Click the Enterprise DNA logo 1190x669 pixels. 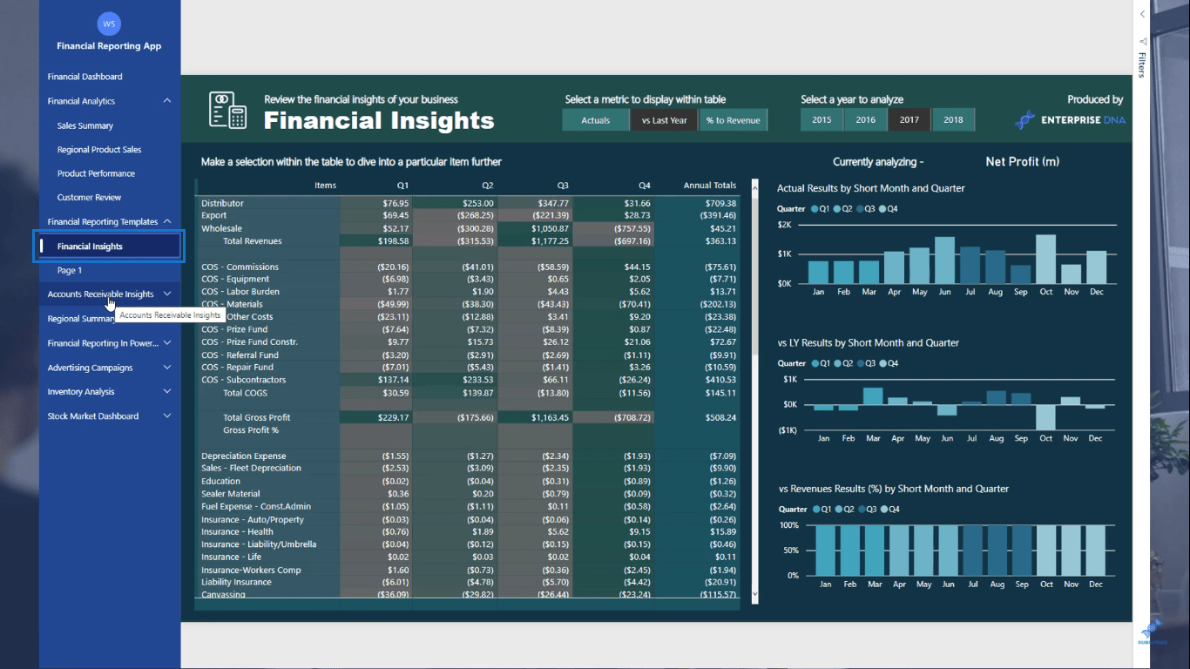pyautogui.click(x=1071, y=120)
